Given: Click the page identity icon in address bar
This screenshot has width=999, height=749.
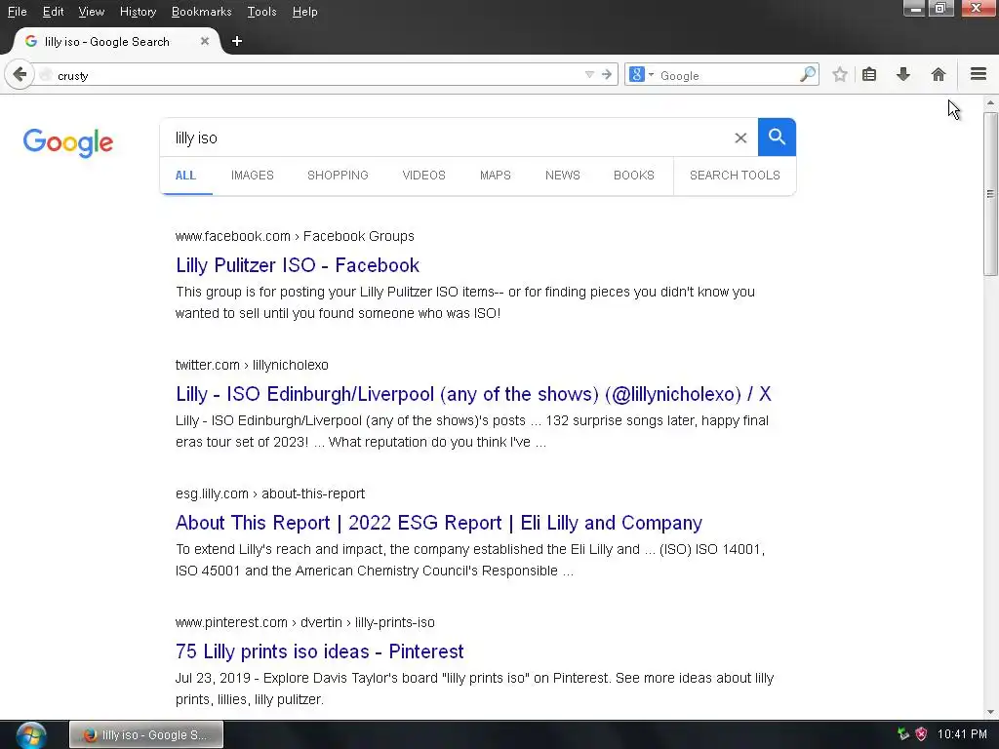Looking at the screenshot, I should [45, 75].
